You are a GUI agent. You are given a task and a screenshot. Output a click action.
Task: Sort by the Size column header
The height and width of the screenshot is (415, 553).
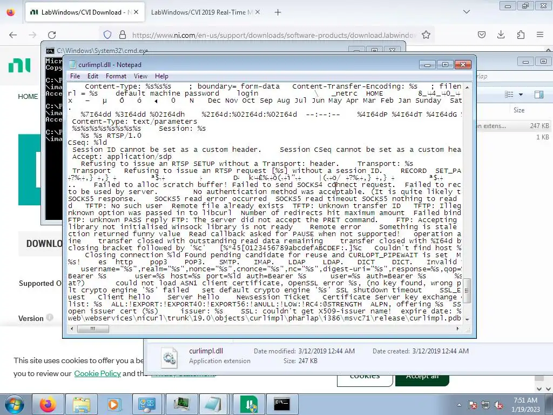519,110
